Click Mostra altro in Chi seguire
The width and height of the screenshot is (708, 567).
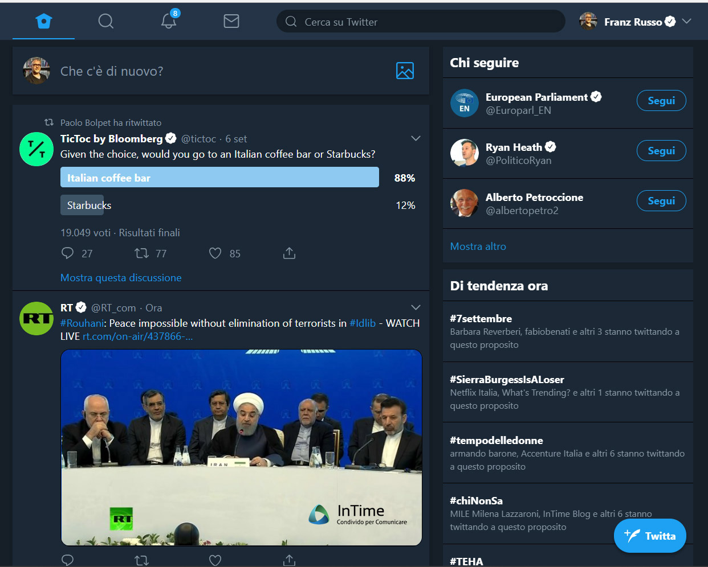(x=478, y=246)
